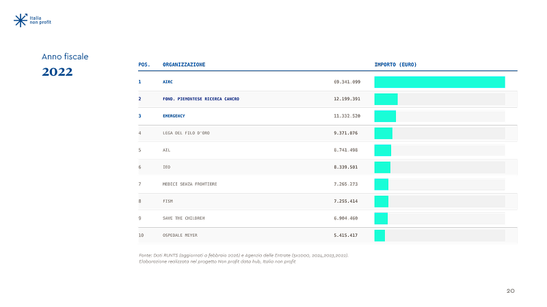Click the Emergency amount bar
Screen dimensions: 547x307
385,116
